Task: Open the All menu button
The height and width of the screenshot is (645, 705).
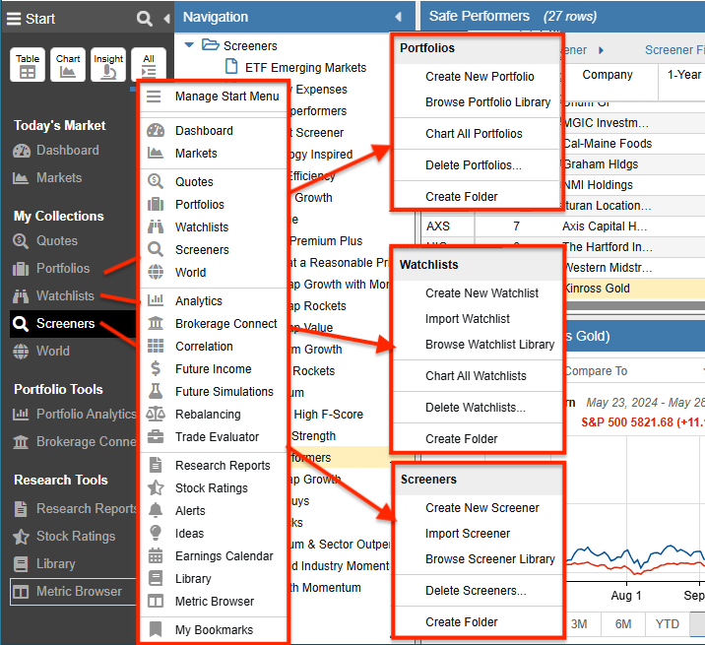Action: tap(149, 65)
